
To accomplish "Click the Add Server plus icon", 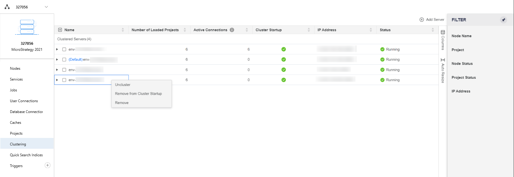I will (x=422, y=20).
